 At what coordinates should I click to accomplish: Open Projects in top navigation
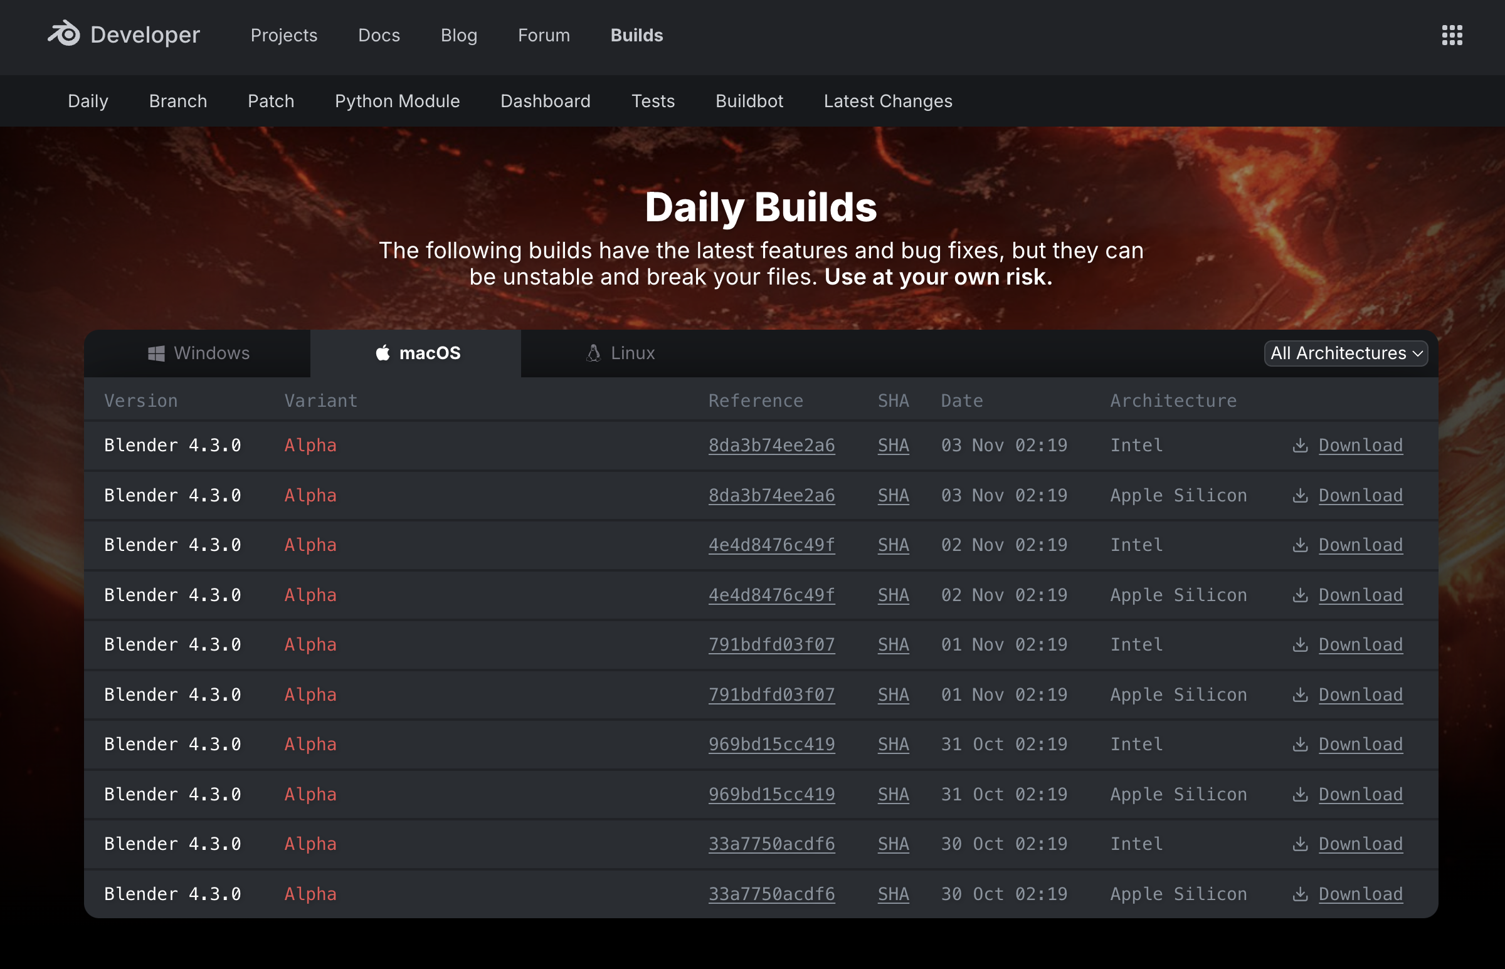coord(284,35)
